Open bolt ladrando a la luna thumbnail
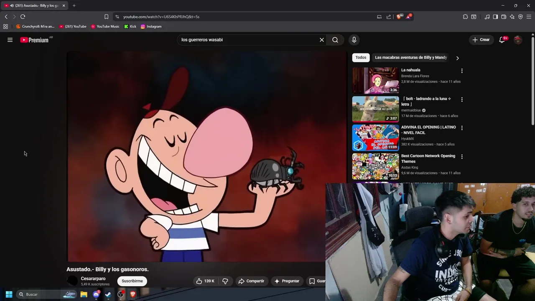535x301 pixels. [375, 109]
